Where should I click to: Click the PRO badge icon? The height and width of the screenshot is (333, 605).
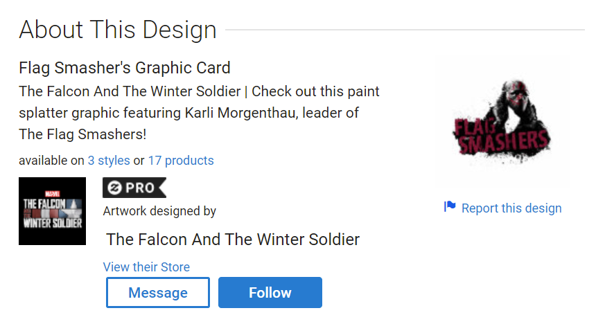134,188
